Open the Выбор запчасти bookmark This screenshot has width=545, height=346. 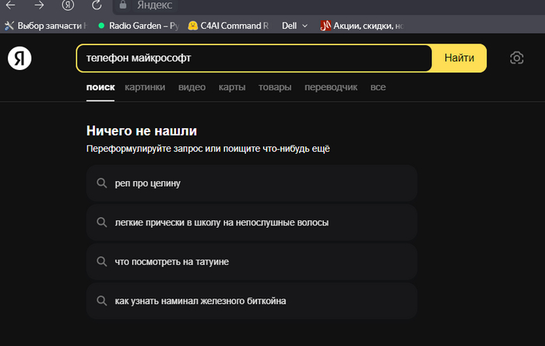[x=45, y=26]
